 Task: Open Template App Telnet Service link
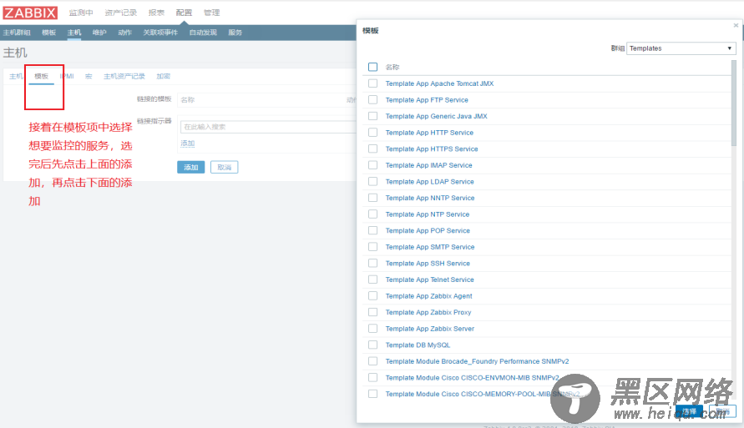(429, 279)
